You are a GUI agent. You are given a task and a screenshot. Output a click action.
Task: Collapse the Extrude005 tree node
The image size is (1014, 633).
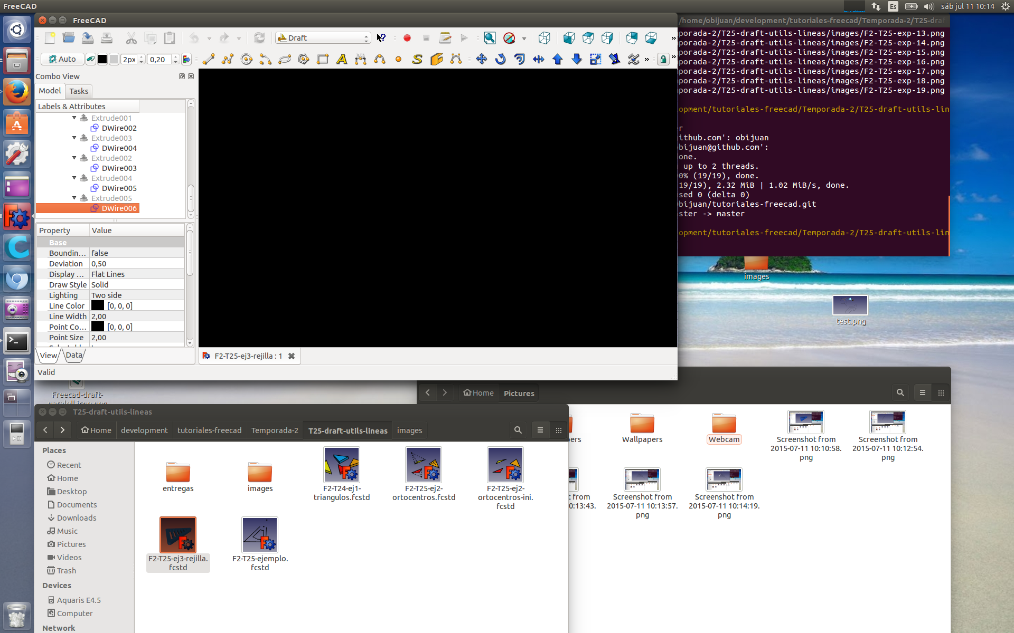coord(74,198)
